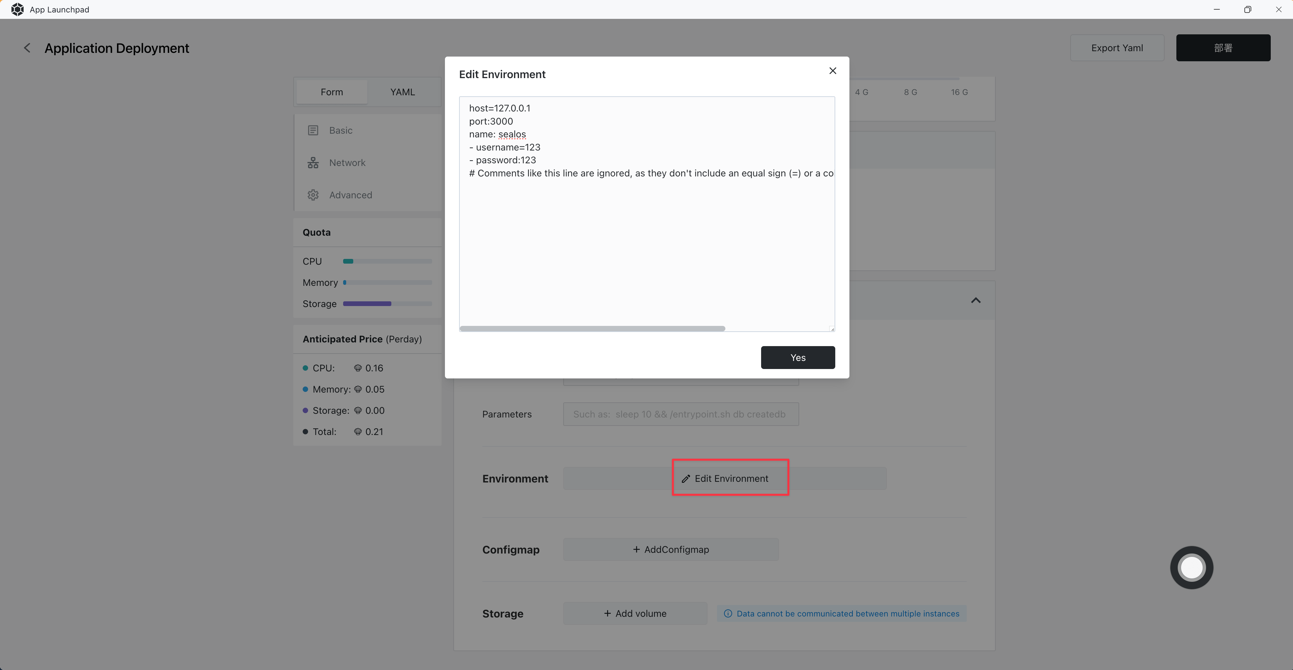Image resolution: width=1293 pixels, height=670 pixels.
Task: Switch to the YAML tab
Action: pos(402,92)
